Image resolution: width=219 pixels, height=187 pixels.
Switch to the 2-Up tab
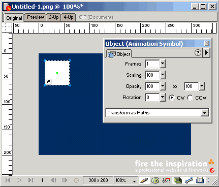pos(54,17)
